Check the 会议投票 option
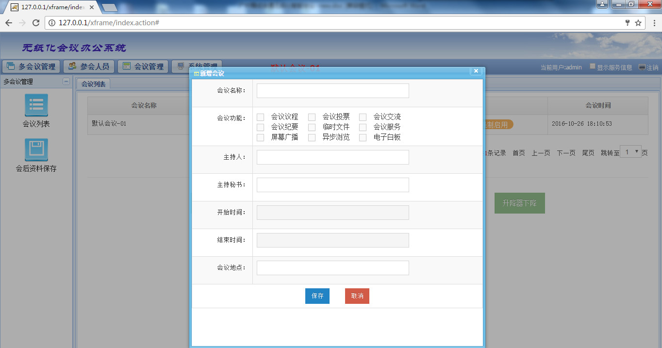The width and height of the screenshot is (662, 348). click(x=312, y=117)
